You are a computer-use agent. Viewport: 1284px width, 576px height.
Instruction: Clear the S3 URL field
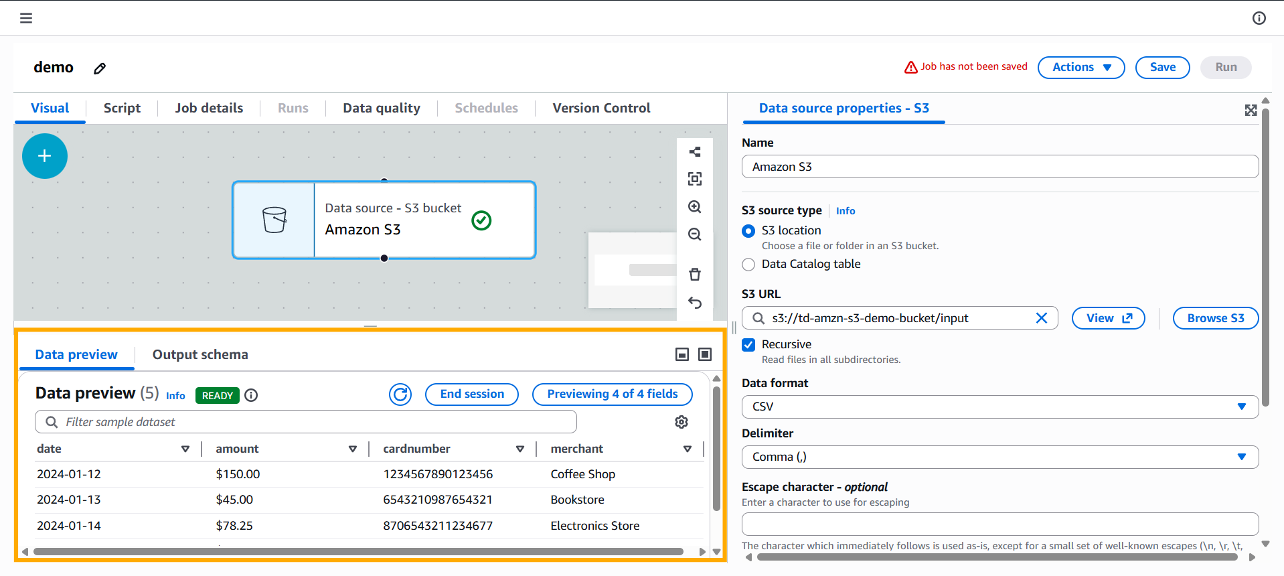[1042, 318]
